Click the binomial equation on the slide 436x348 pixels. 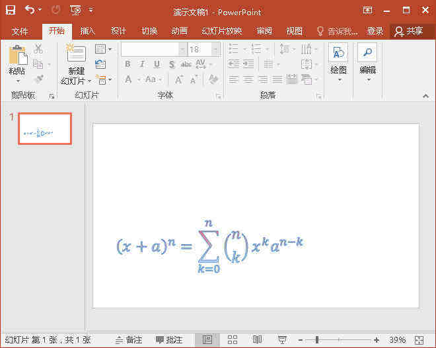[x=210, y=246]
